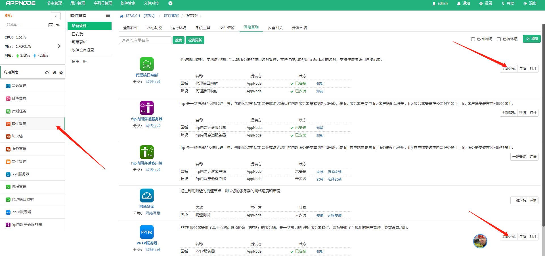Click Open (打开) for the PPTP Server
This screenshot has height=256, width=545.
click(533, 236)
